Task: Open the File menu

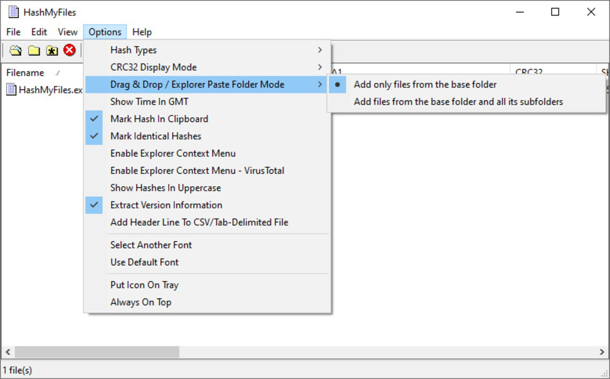Action: tap(13, 32)
